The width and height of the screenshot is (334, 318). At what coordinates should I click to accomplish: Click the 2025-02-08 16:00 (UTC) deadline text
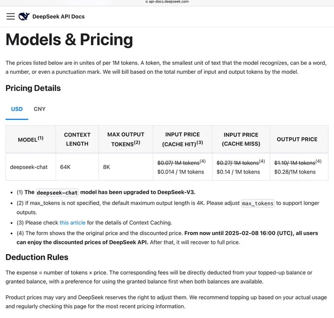click(258, 233)
